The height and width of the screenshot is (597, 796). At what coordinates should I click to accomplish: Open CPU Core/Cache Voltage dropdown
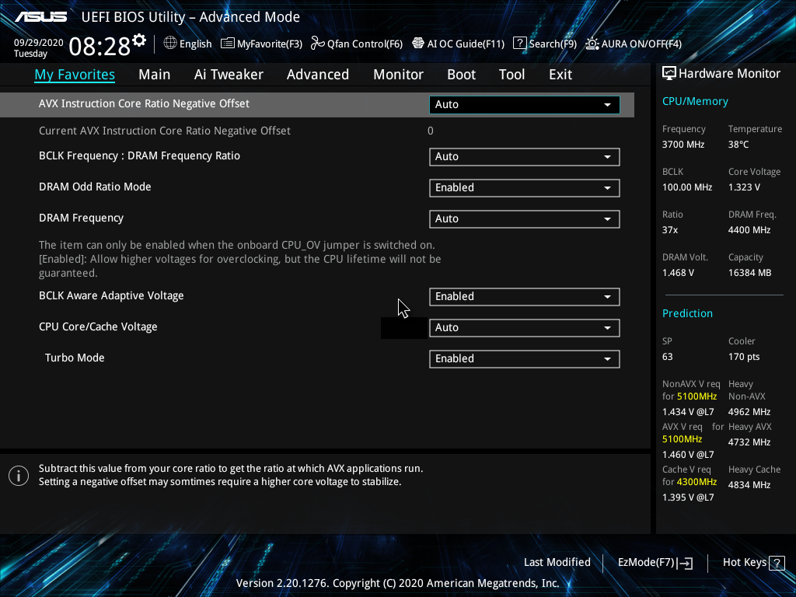coord(525,327)
